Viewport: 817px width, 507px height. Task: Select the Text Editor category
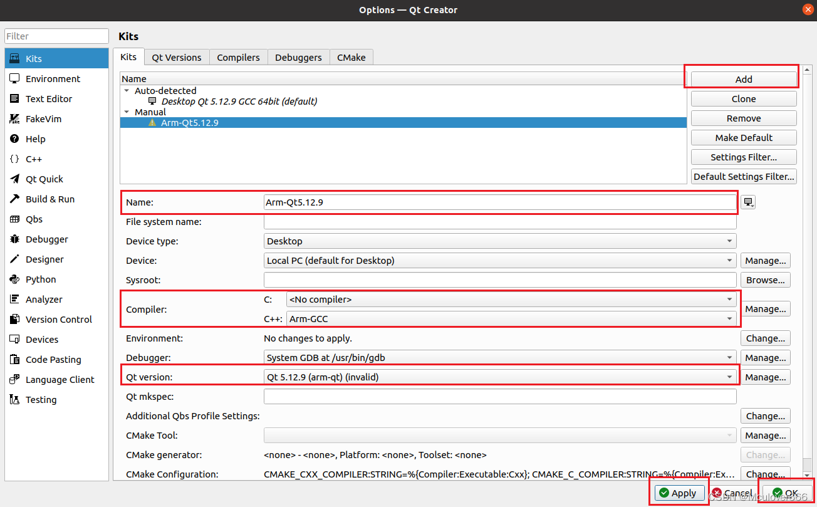(x=56, y=98)
